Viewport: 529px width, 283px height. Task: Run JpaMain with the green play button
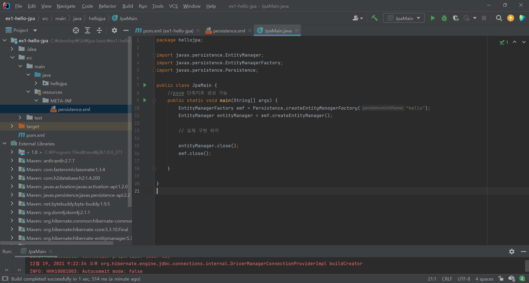(x=433, y=18)
